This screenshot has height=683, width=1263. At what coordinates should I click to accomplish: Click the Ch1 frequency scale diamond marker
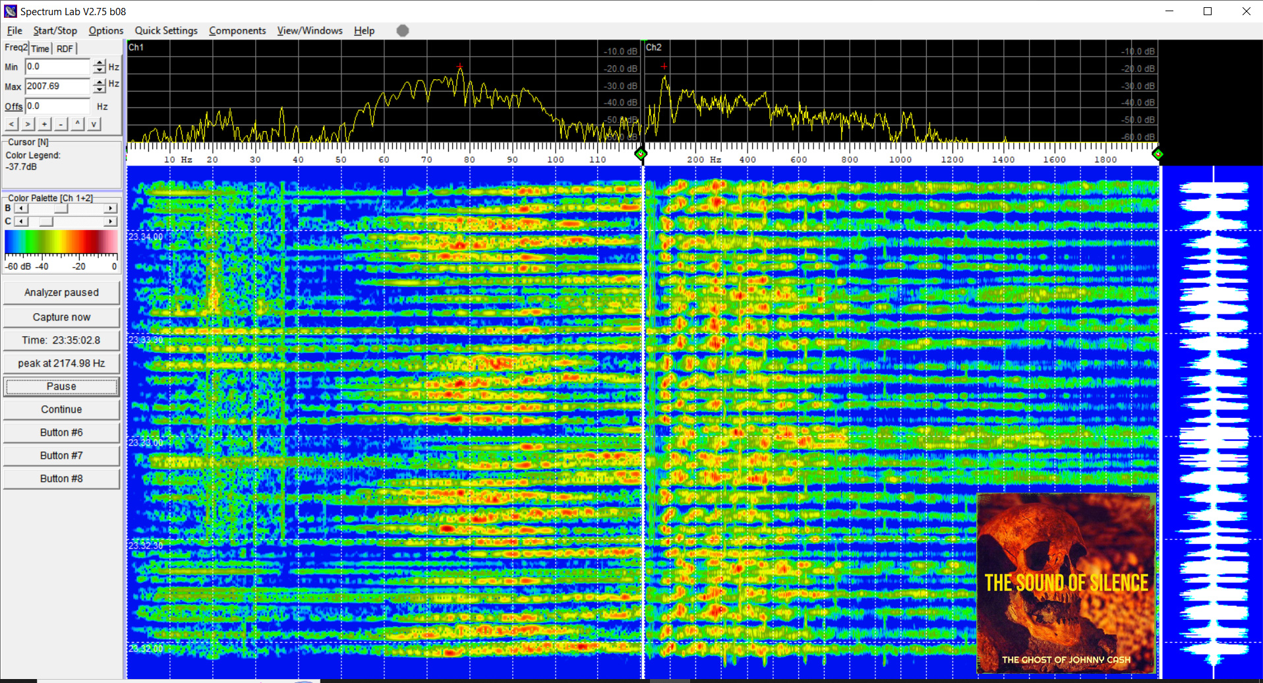(x=640, y=154)
